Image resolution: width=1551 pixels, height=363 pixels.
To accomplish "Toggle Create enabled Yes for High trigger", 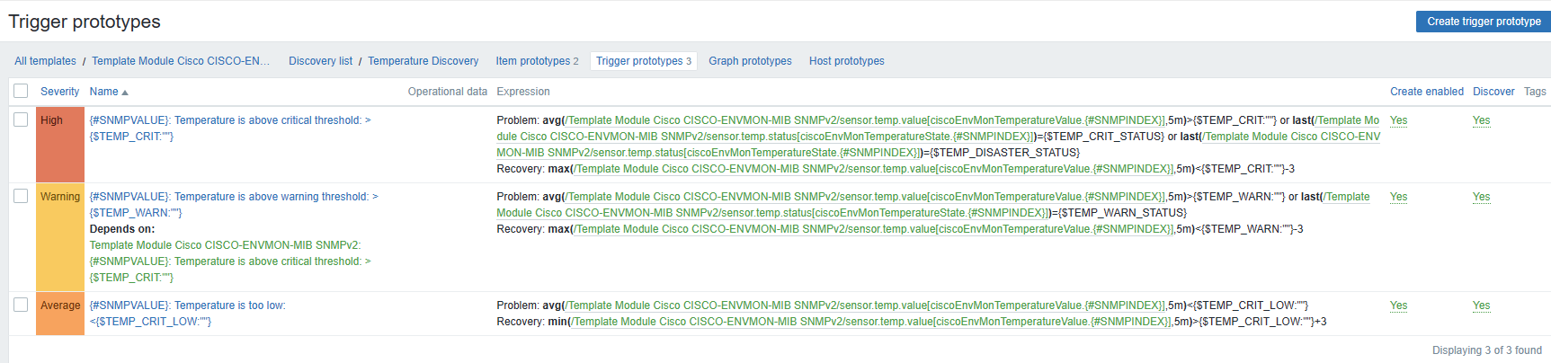I will coord(1398,120).
